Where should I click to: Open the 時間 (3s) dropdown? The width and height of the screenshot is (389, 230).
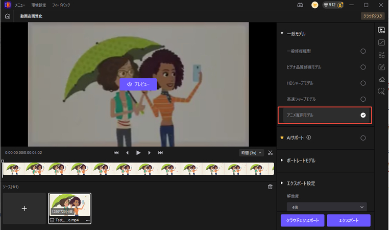(x=251, y=152)
